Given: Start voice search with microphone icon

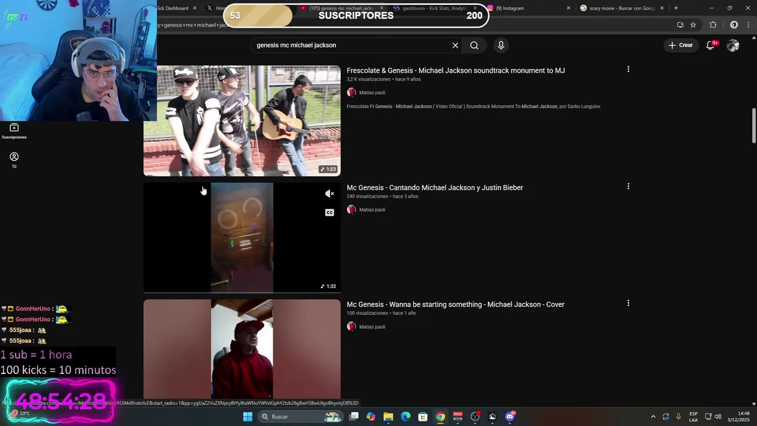Looking at the screenshot, I should [x=501, y=45].
